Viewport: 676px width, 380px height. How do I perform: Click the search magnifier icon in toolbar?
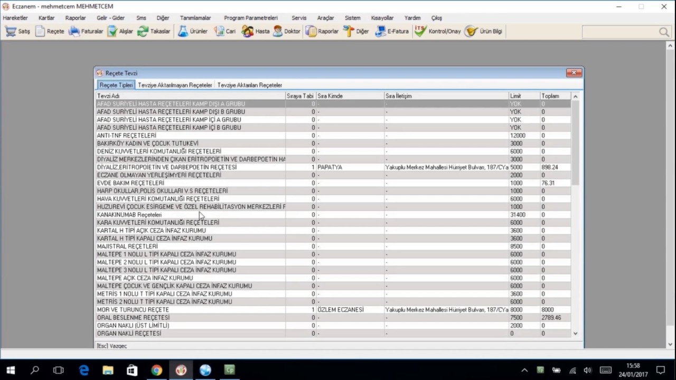pyautogui.click(x=664, y=32)
